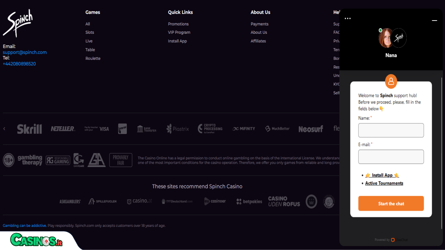The height and width of the screenshot is (250, 445).
Task: Open Active Tournaments link in chat
Action: (x=384, y=183)
